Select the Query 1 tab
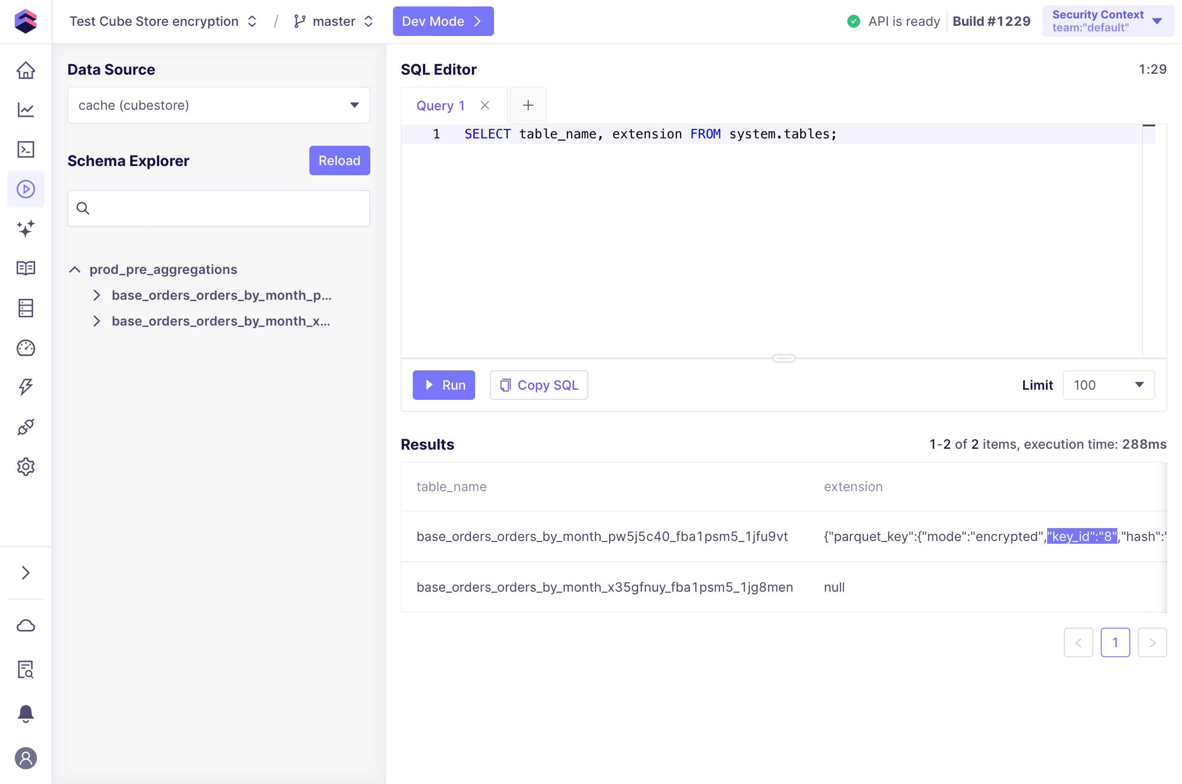Image resolution: width=1182 pixels, height=784 pixels. 440,106
